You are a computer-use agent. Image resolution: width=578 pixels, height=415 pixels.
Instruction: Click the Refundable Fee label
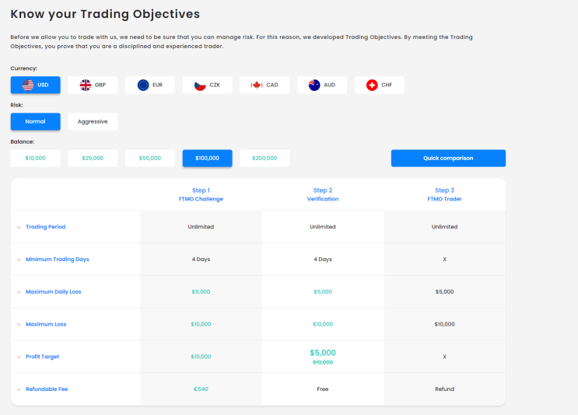pyautogui.click(x=47, y=389)
